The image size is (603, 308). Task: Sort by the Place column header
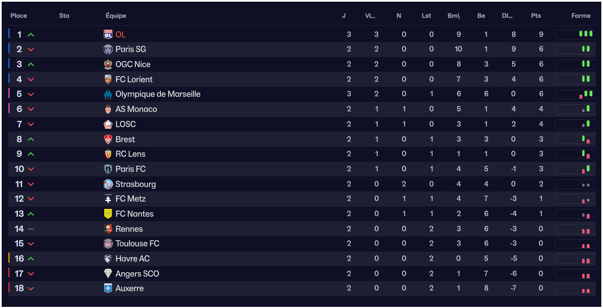point(18,16)
